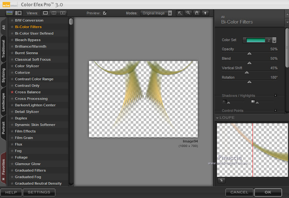Open the Modes dropdown
The image size is (289, 198).
click(156, 13)
